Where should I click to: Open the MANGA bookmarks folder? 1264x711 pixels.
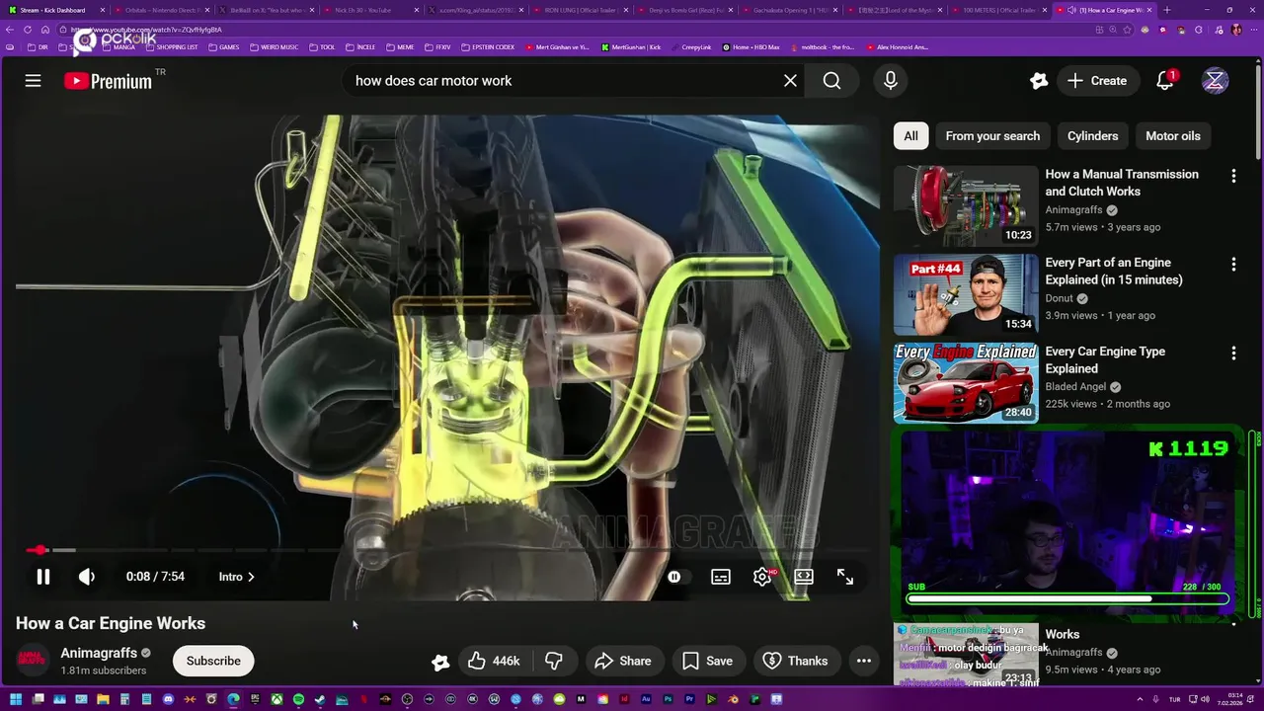click(118, 46)
